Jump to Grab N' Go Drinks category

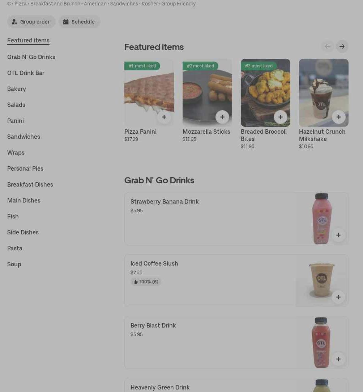[31, 57]
